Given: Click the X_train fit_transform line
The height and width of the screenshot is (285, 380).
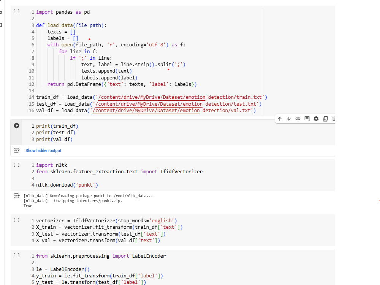Looking at the screenshot, I should point(109,227).
